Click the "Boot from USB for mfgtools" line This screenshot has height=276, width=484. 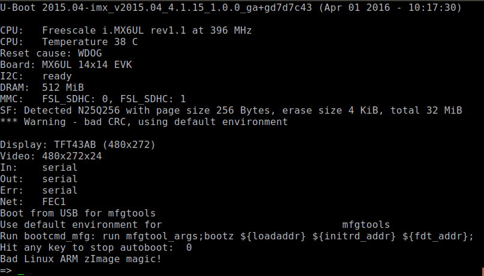(x=78, y=213)
